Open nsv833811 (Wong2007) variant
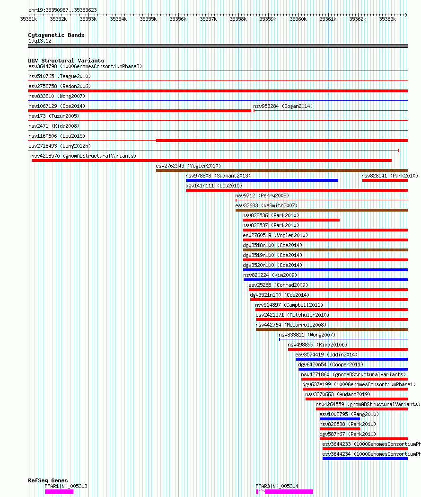Image resolution: width=421 pixels, height=497 pixels. [x=307, y=335]
